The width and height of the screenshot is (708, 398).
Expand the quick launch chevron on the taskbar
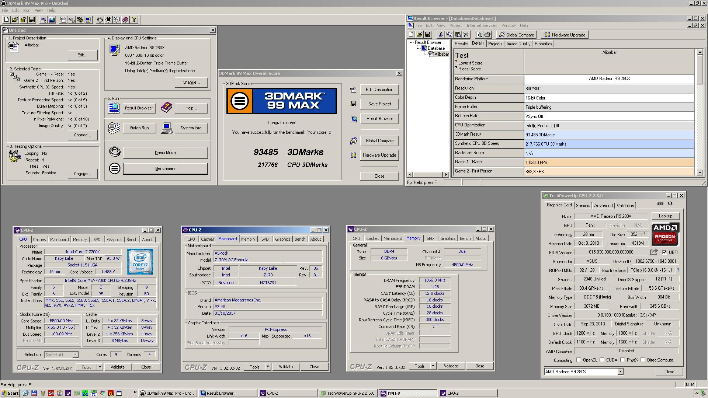click(135, 393)
